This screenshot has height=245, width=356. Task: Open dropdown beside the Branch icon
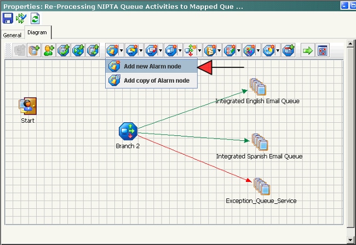(199, 50)
